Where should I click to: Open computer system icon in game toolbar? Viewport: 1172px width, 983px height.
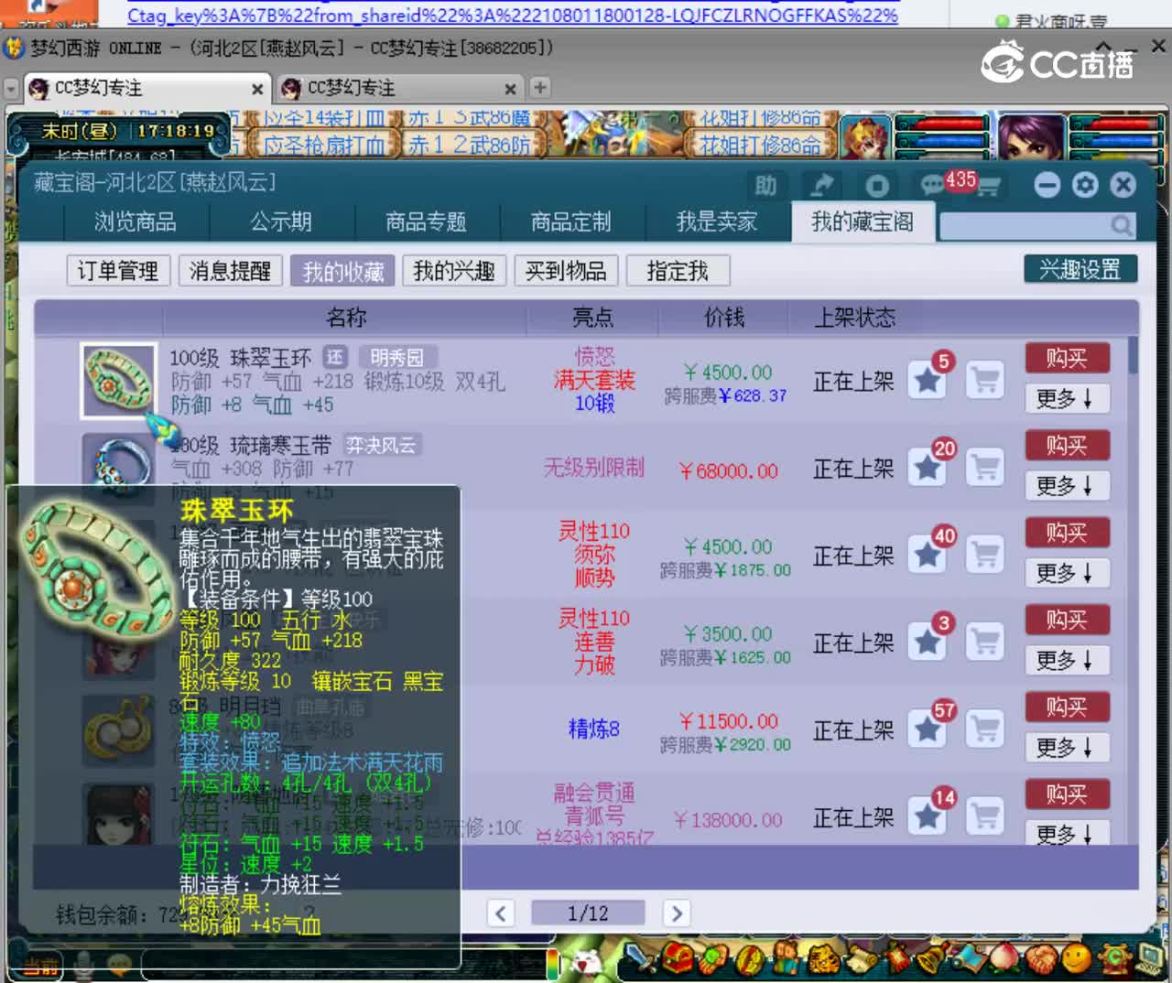[1150, 959]
